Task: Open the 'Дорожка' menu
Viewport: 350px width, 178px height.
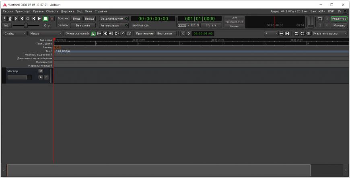Action: pos(68,11)
